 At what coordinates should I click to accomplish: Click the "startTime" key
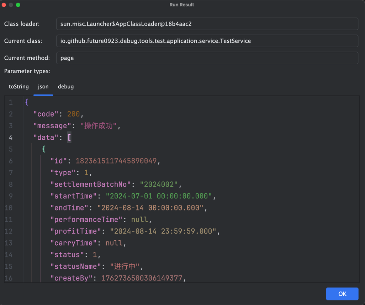[74, 196]
